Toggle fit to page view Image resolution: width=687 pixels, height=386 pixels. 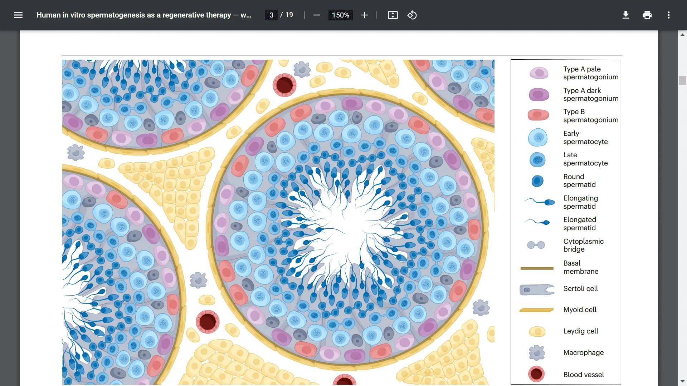click(x=393, y=15)
